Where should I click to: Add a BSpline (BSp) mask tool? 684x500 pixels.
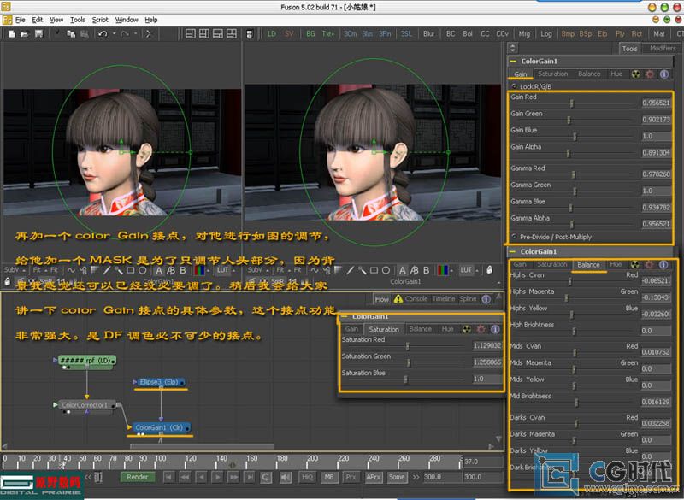pyautogui.click(x=586, y=34)
